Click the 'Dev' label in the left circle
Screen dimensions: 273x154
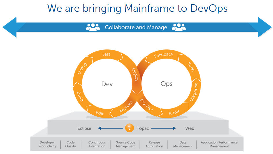(x=107, y=84)
